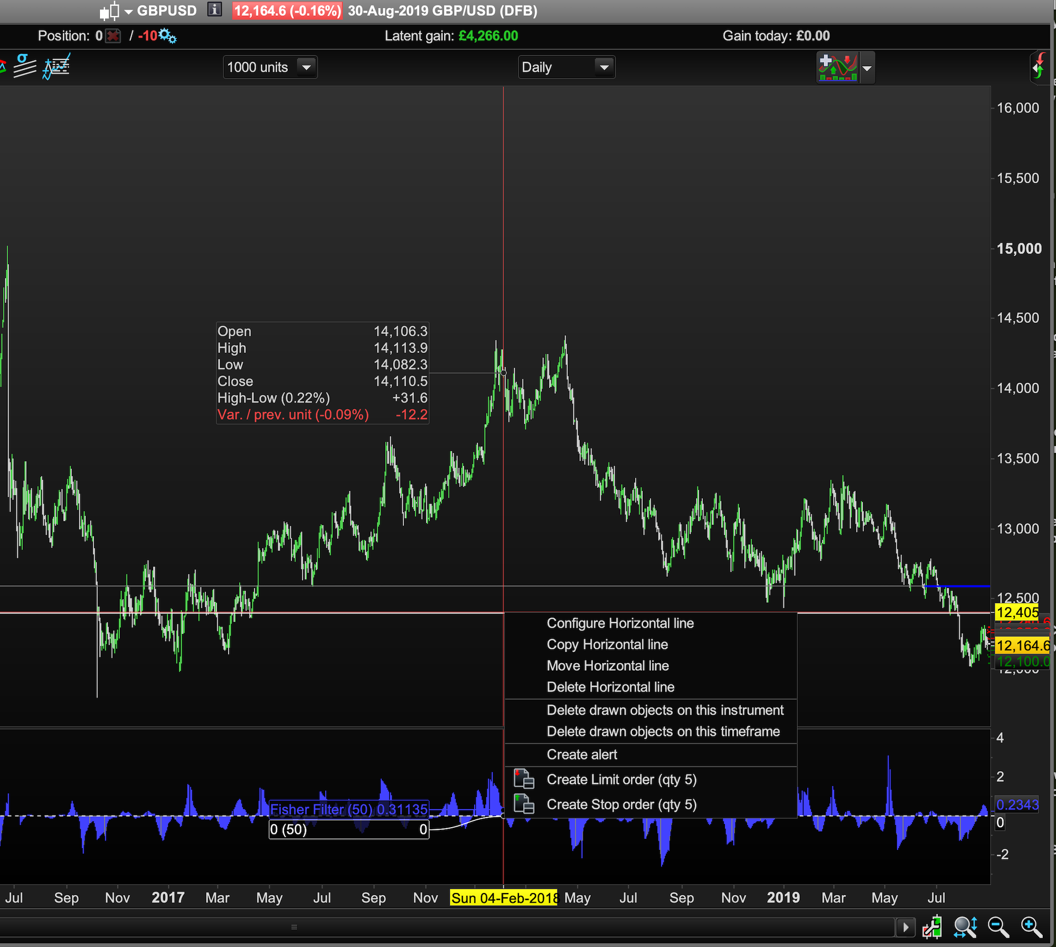Click the zoom in magnifier icon

coord(1031,927)
